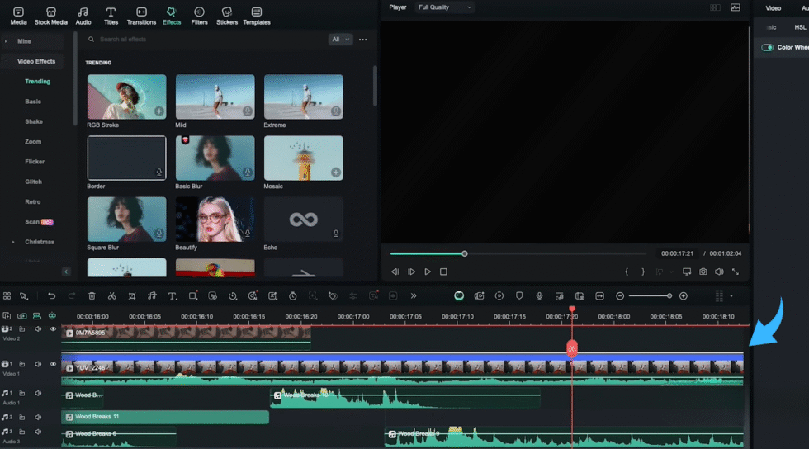Screen dimensions: 809x449
Task: Take a snapshot with the camera icon
Action: pos(703,272)
